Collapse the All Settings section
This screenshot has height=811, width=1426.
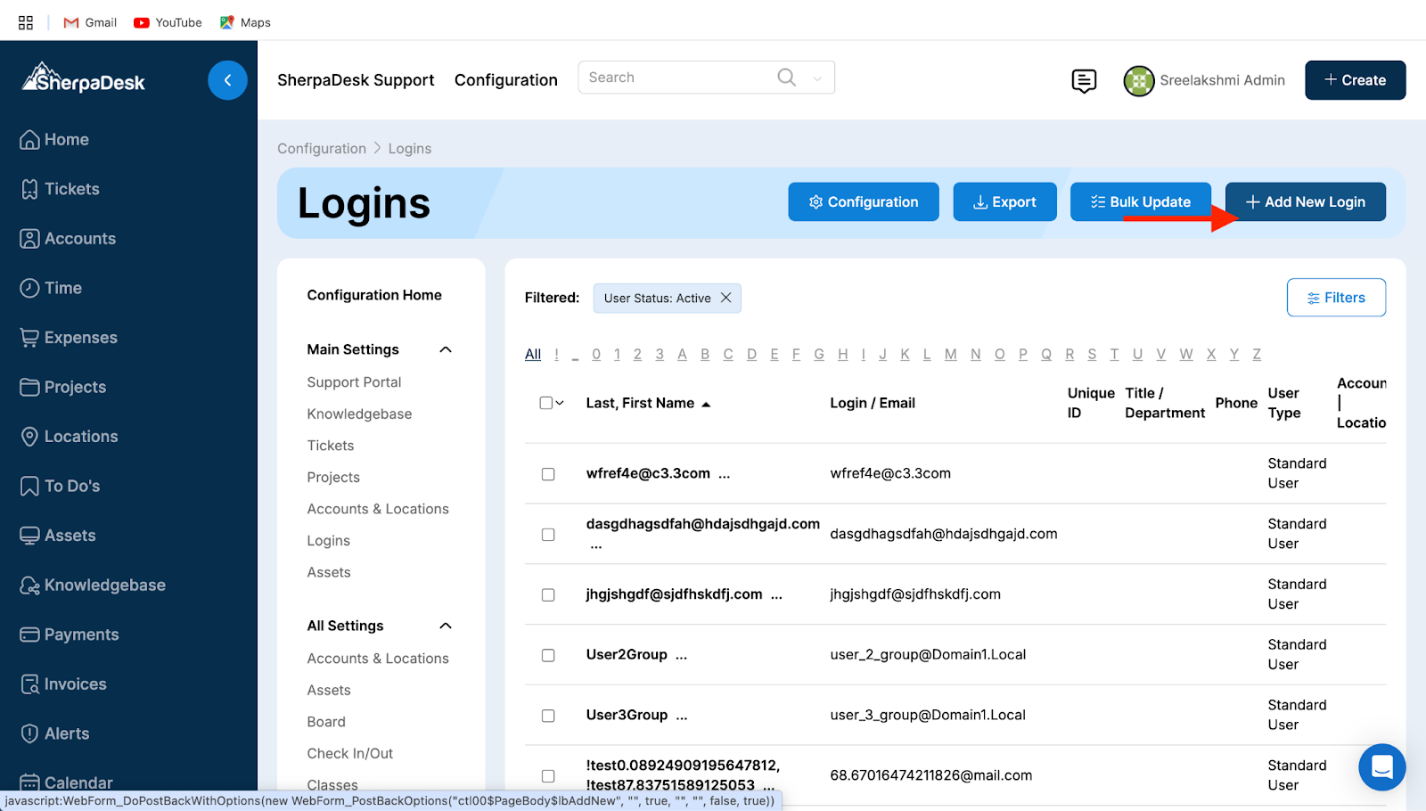pos(446,626)
